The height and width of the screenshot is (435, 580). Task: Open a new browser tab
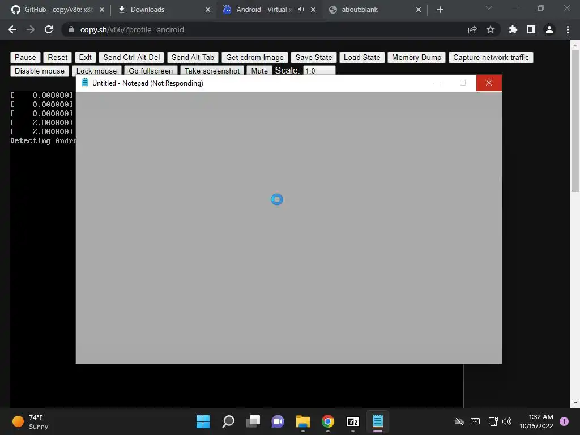tap(440, 10)
